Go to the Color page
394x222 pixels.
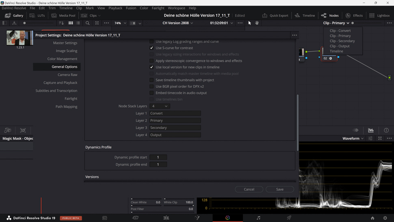pyautogui.click(x=227, y=218)
